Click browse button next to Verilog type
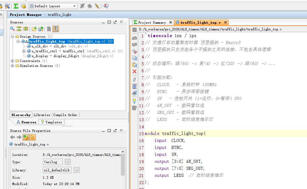 click(68, 162)
